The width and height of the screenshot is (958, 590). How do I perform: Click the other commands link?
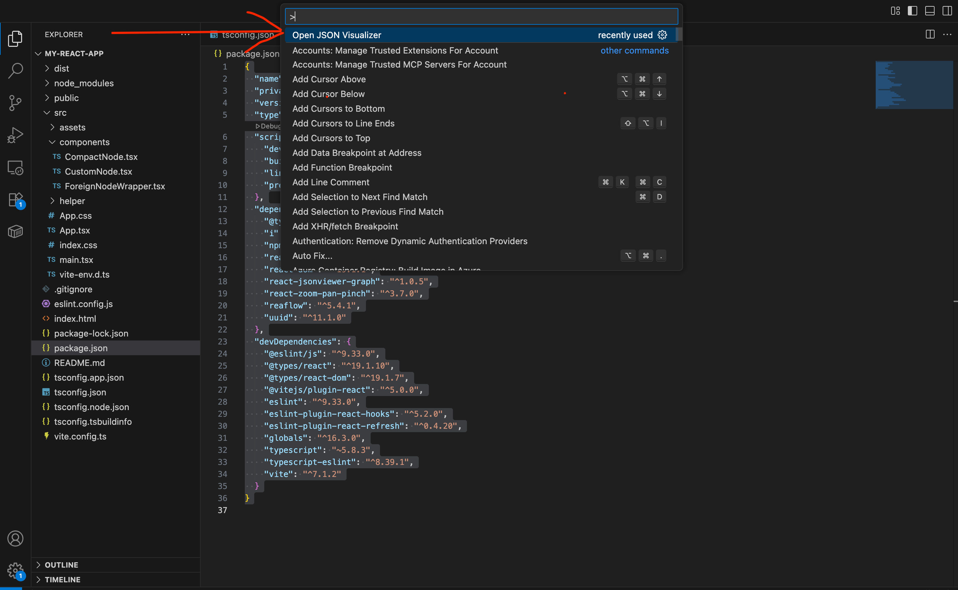click(634, 50)
